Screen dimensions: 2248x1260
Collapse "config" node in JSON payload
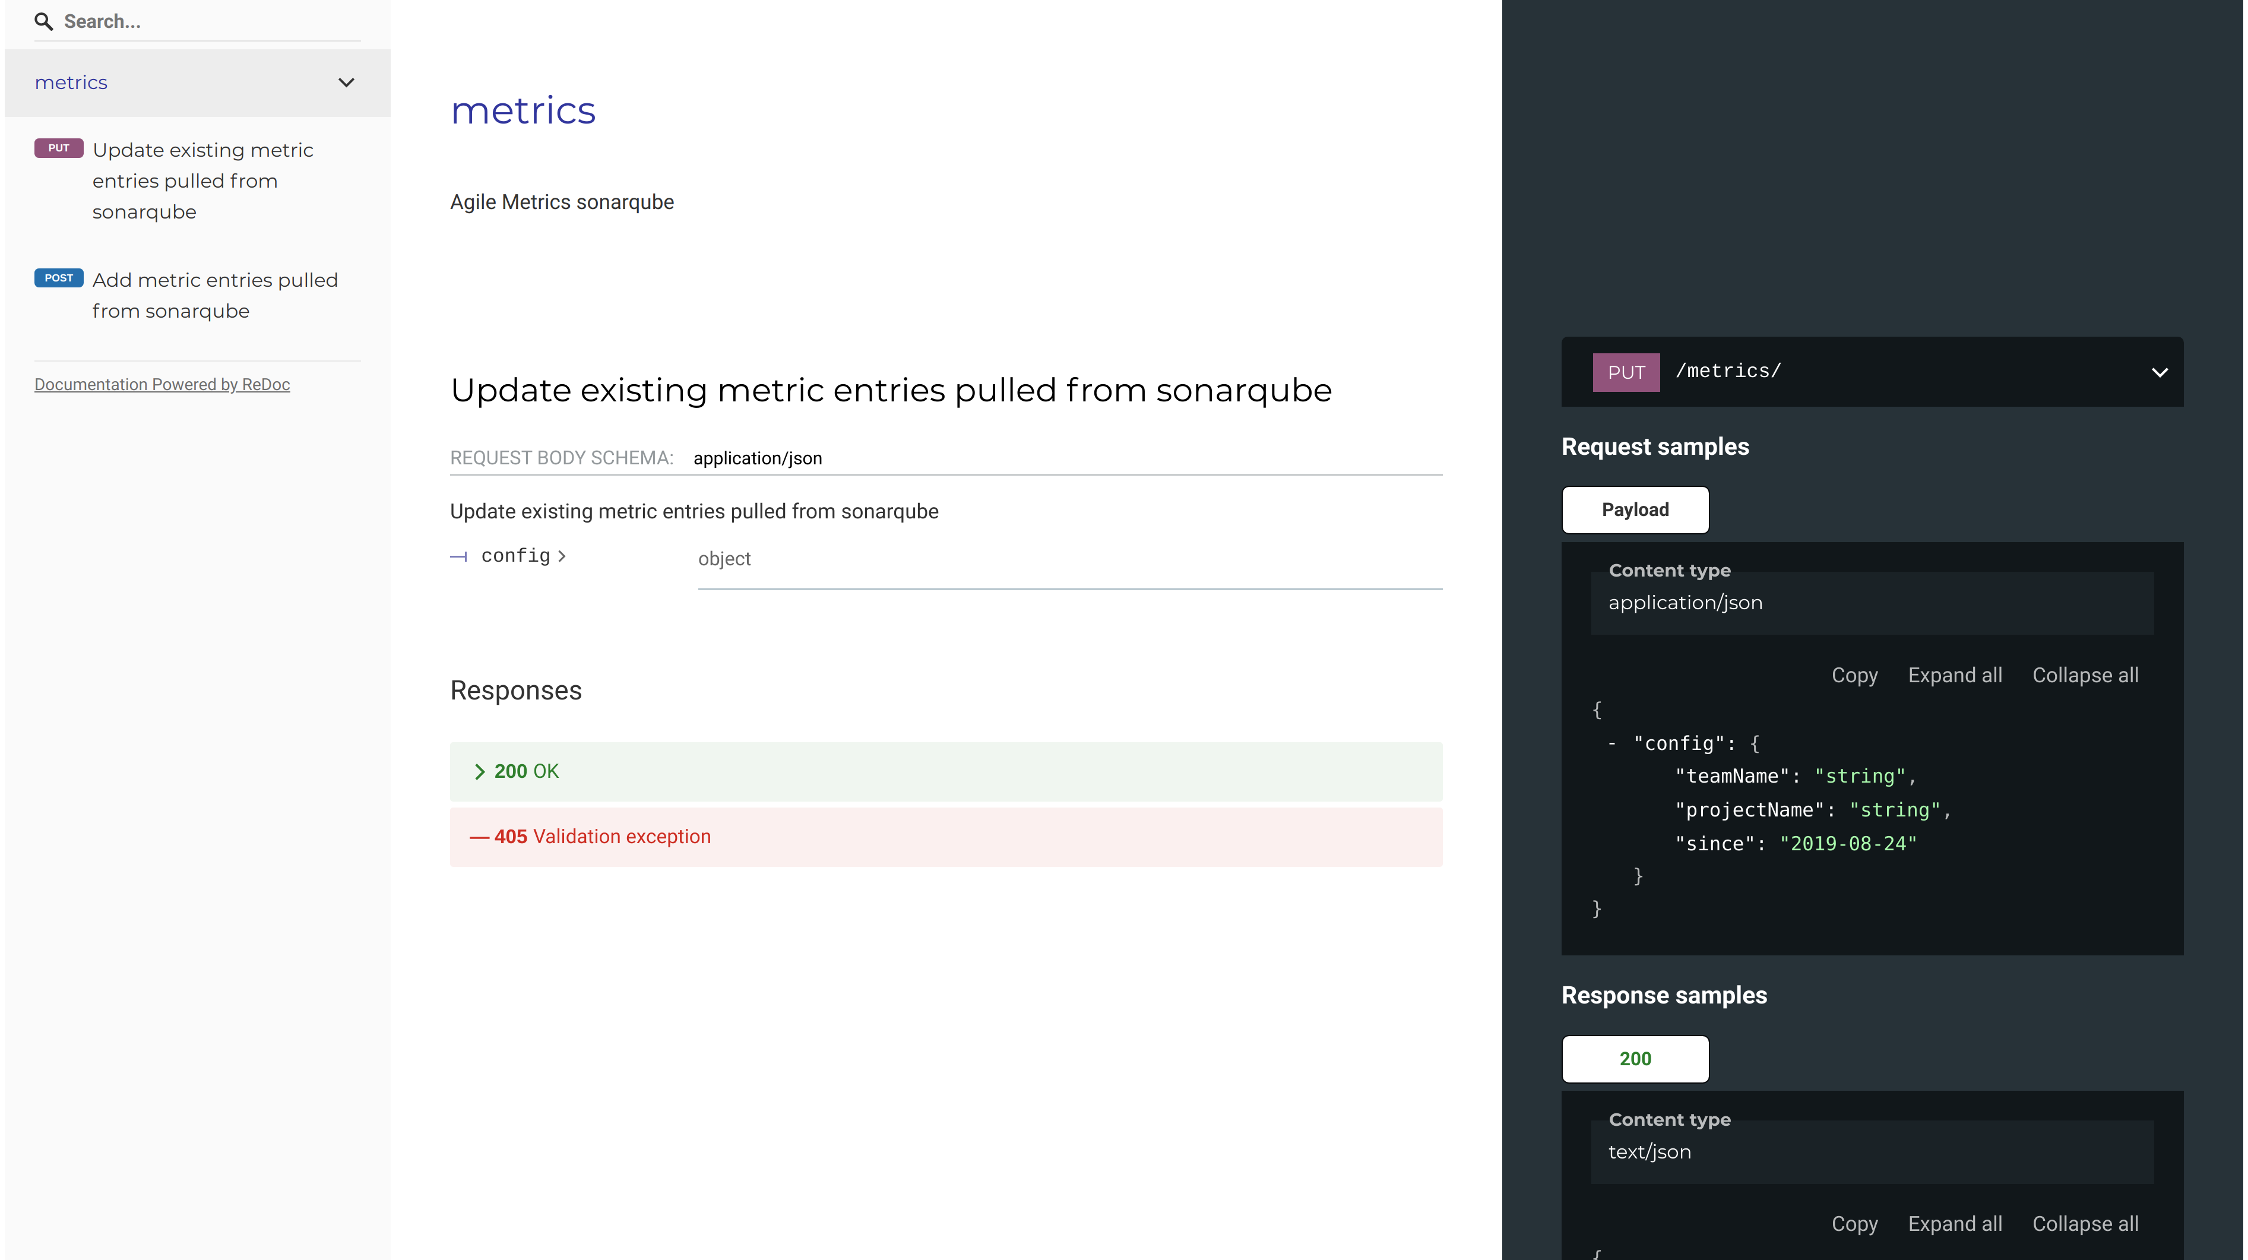(1612, 743)
